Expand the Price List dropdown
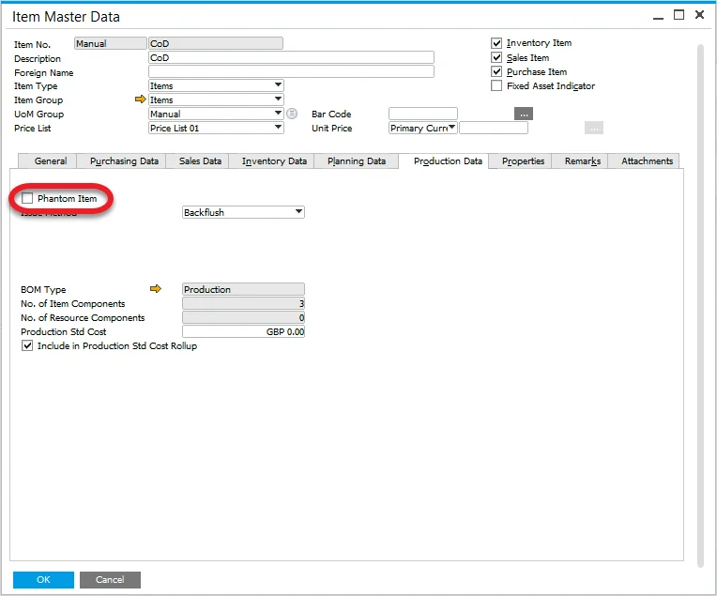Viewport: 717px width, 596px height. tap(278, 128)
